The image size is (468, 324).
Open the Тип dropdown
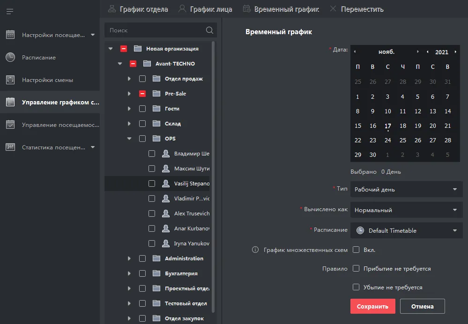[406, 190]
